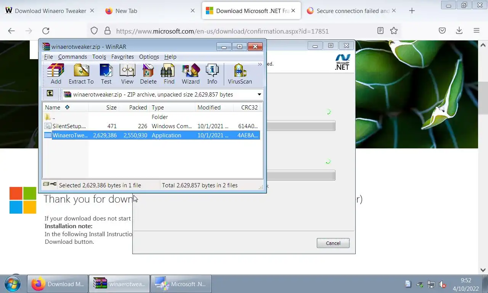Viewport: 488px width, 293px height.
Task: Click the VirusScan toolbar icon
Action: pyautogui.click(x=240, y=74)
